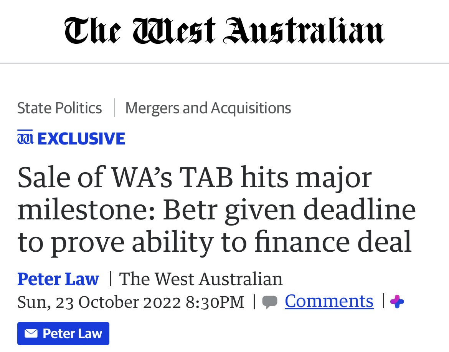
Task: Click the small WA logo beside EXCLUSIVE
Action: coord(25,137)
